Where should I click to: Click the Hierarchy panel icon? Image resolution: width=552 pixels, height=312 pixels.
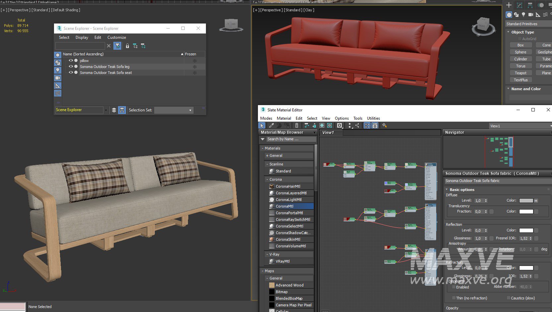pyautogui.click(x=530, y=5)
